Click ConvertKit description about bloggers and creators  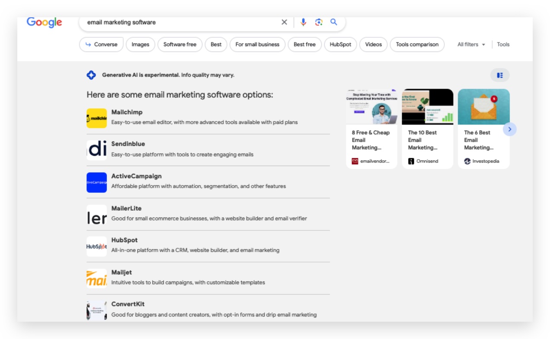(x=214, y=315)
